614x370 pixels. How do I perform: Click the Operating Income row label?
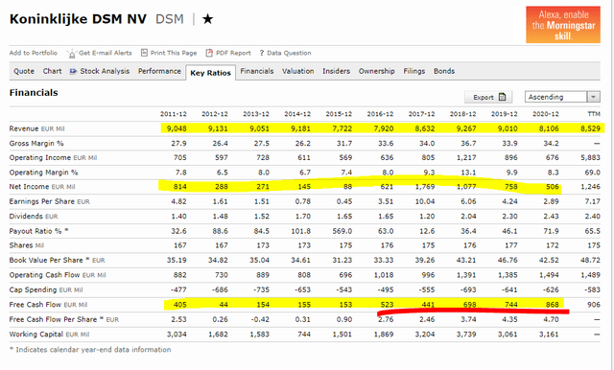pos(53,157)
